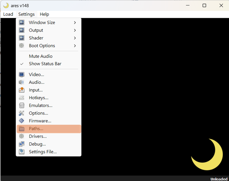Expand the Boot Options submenu arrow
The width and height of the screenshot is (229, 181).
(75, 46)
